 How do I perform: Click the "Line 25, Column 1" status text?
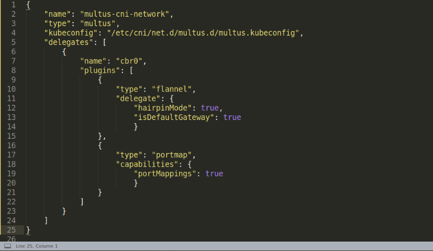[37, 246]
